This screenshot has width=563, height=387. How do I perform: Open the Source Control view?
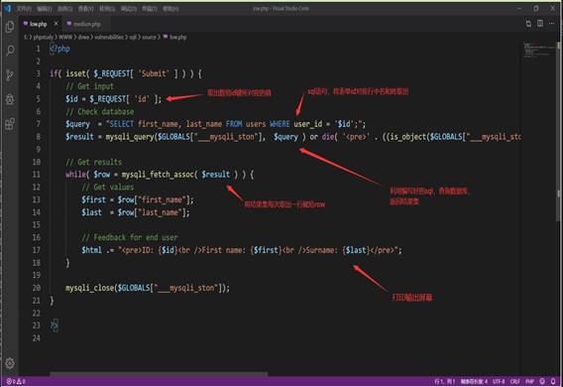click(x=10, y=74)
